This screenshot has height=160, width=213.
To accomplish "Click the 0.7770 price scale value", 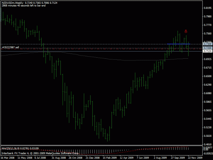I will click(x=208, y=25).
